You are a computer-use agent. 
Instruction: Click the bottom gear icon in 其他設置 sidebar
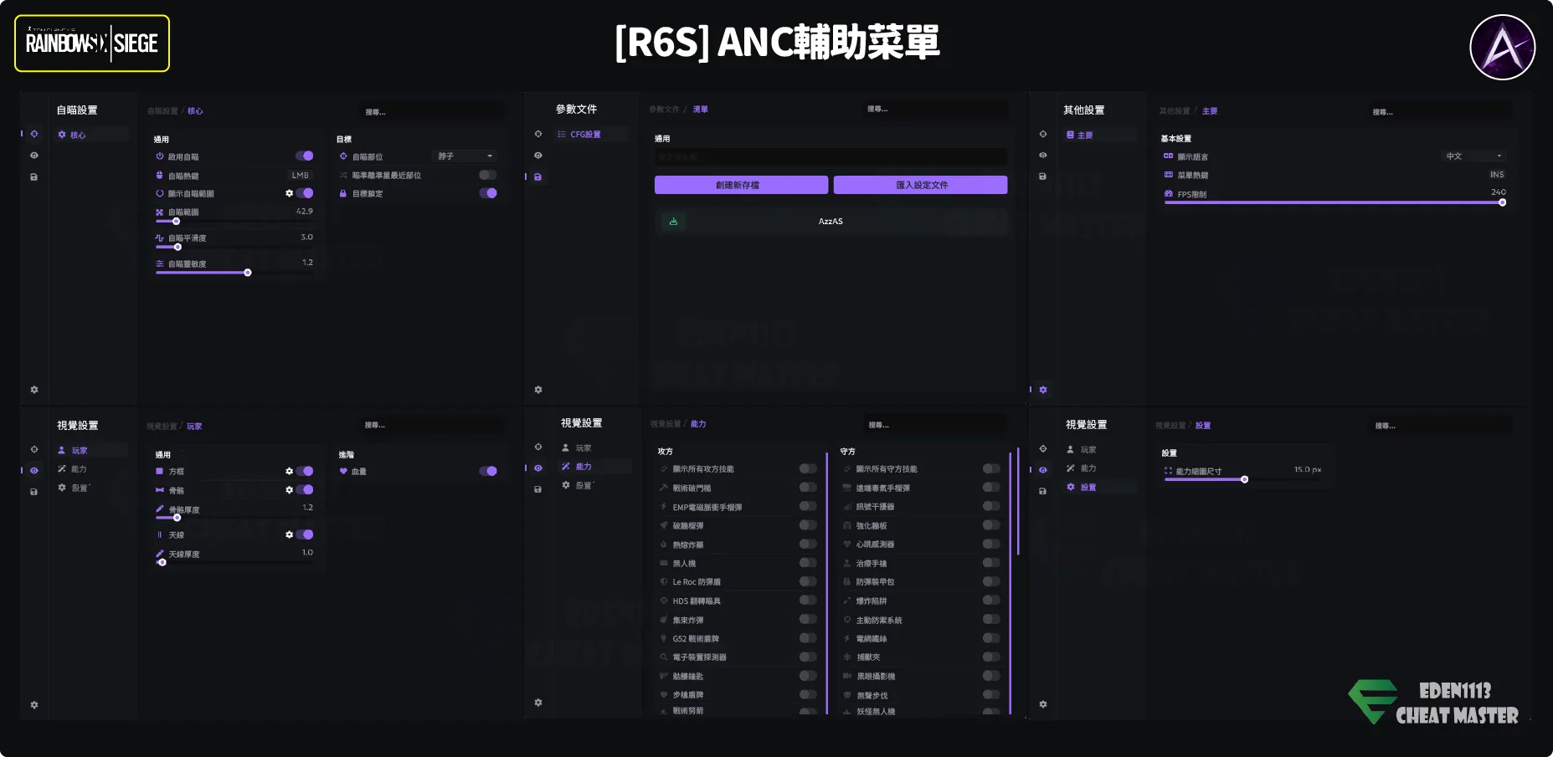tap(1043, 390)
